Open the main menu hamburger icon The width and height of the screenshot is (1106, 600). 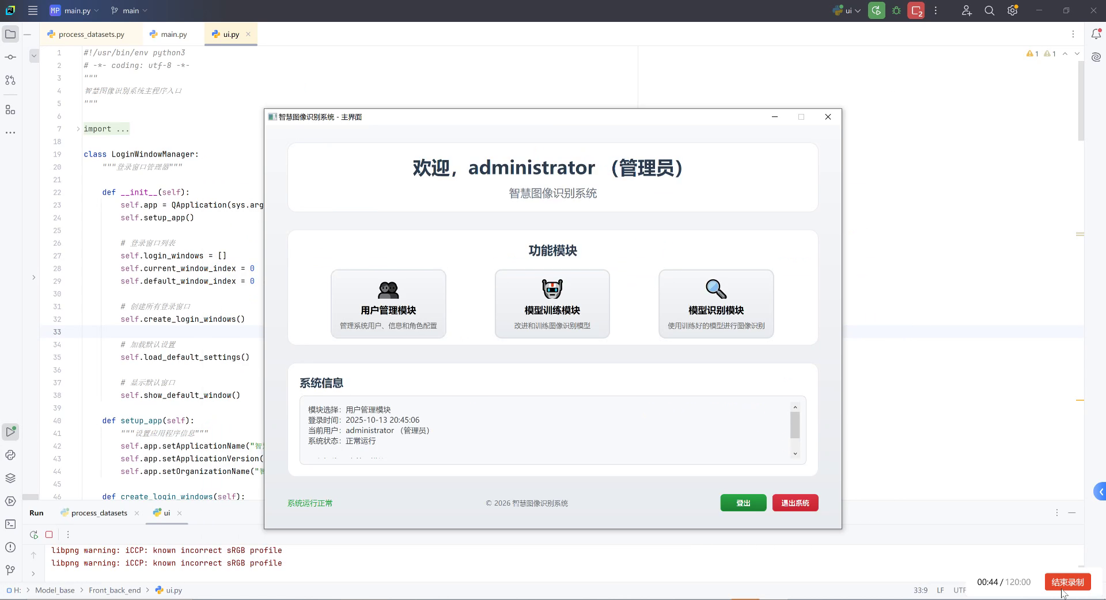33,10
